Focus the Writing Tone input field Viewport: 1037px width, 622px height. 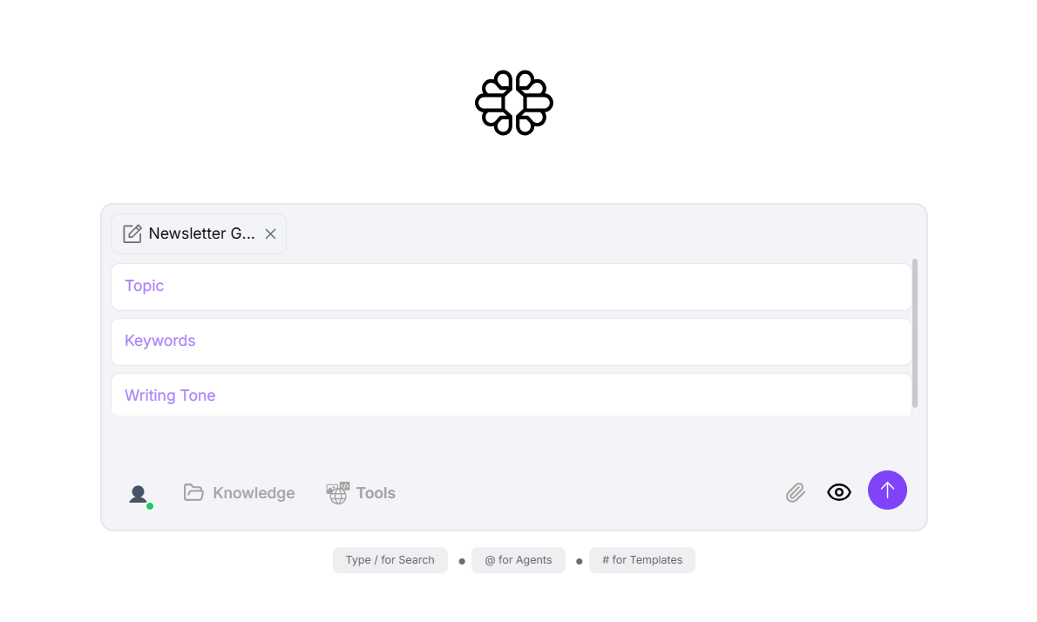point(512,395)
